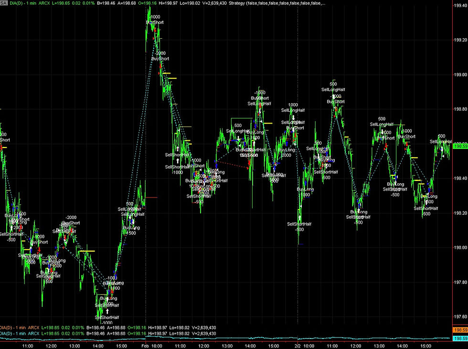The width and height of the screenshot is (468, 349).
Task: Select the red BuyShort sell arrow at the chart peak
Action: (x=155, y=30)
